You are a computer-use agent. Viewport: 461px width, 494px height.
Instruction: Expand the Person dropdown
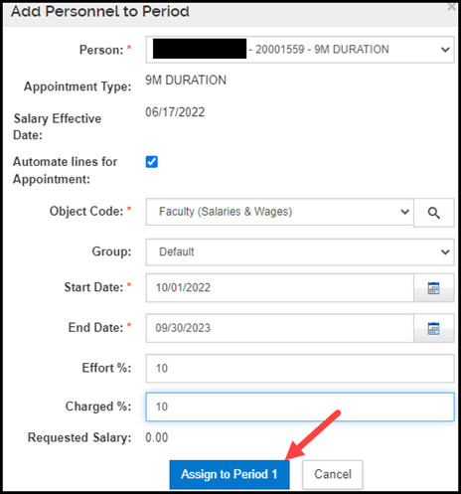click(x=300, y=50)
